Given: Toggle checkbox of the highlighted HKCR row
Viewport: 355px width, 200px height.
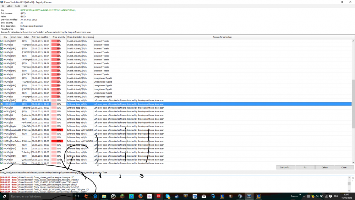Looking at the screenshot, I should (2, 104).
